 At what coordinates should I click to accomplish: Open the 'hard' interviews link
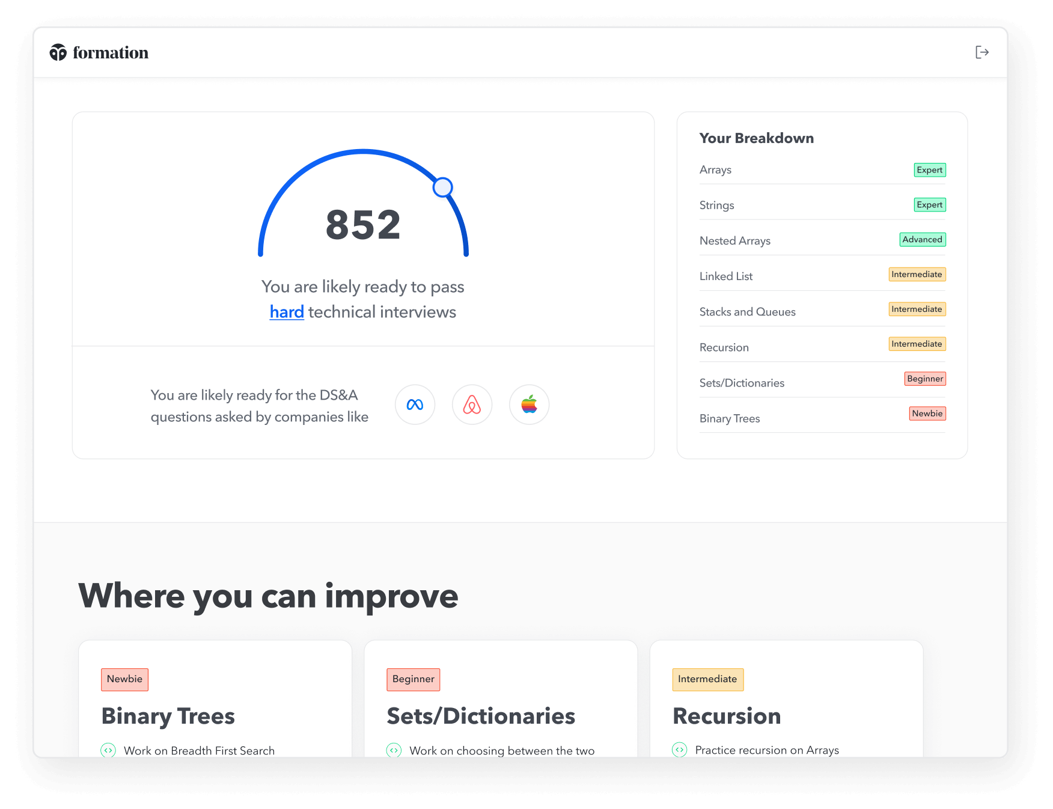[x=287, y=312]
